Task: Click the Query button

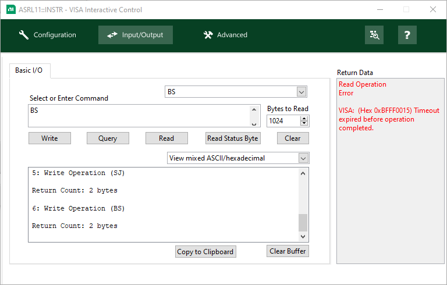Action: 108,138
